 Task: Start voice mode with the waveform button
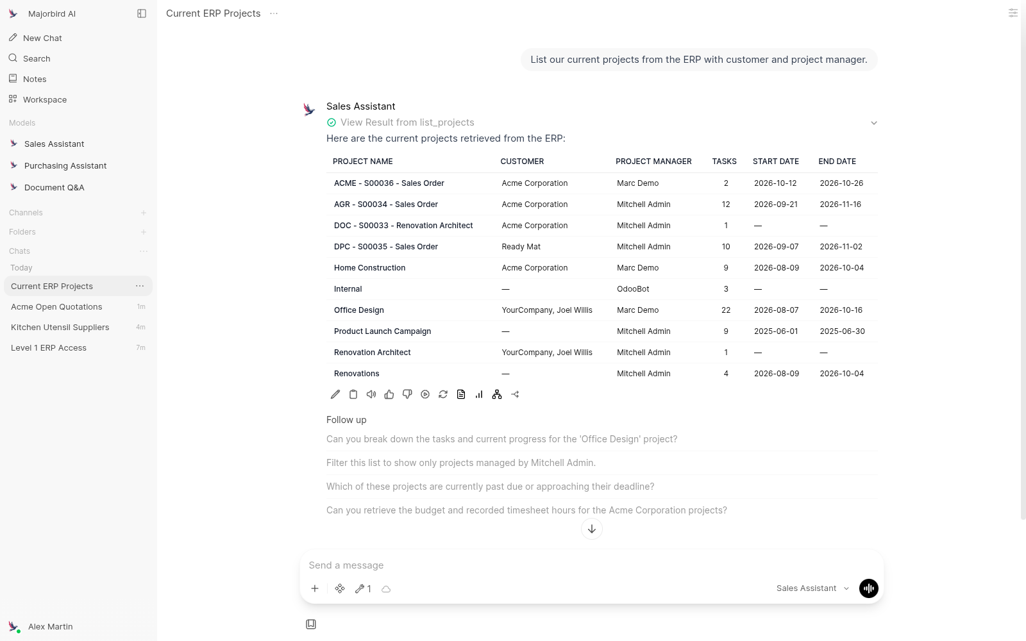click(868, 588)
